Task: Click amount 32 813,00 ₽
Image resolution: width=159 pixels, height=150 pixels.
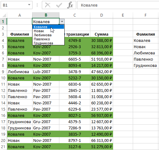Action: tap(102, 47)
